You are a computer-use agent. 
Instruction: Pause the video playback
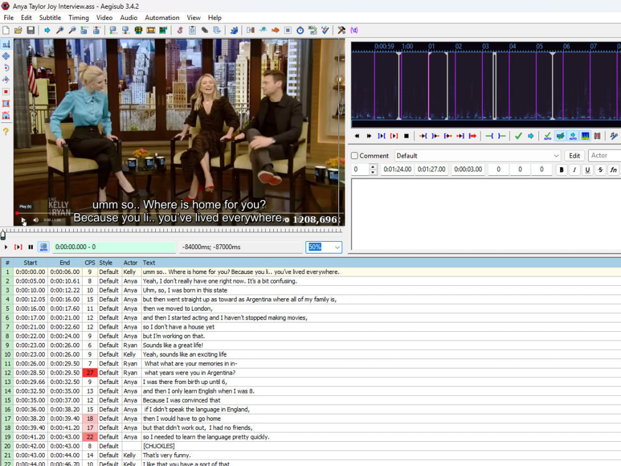tap(30, 247)
